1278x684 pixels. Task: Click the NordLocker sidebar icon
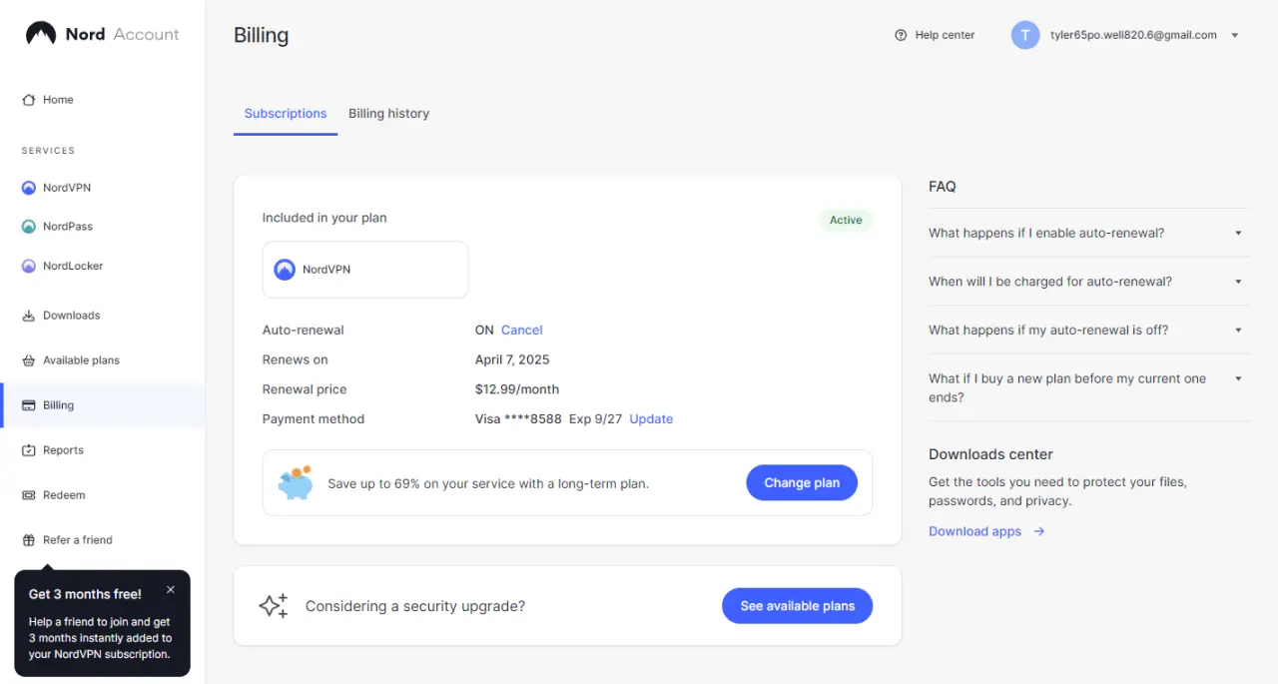pyautogui.click(x=28, y=266)
